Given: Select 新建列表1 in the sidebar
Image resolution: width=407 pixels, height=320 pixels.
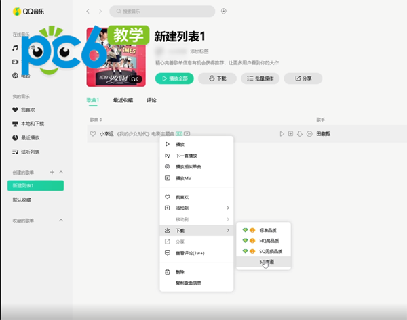Looking at the screenshot, I should click(x=35, y=185).
